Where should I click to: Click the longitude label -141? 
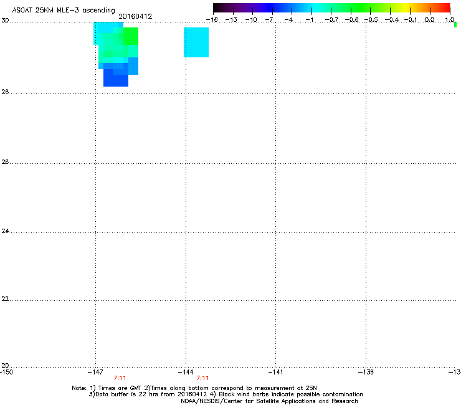point(275,372)
